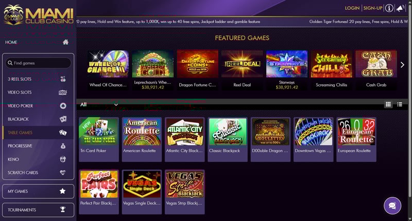The image size is (412, 221).
Task: Show next featured games with arrow
Action: [402, 65]
